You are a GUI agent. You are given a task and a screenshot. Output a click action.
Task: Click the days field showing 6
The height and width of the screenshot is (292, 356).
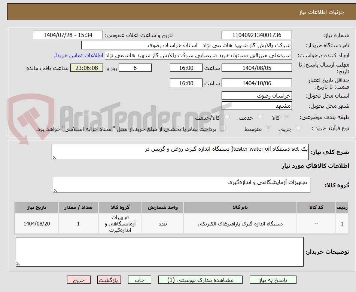pos(135,68)
